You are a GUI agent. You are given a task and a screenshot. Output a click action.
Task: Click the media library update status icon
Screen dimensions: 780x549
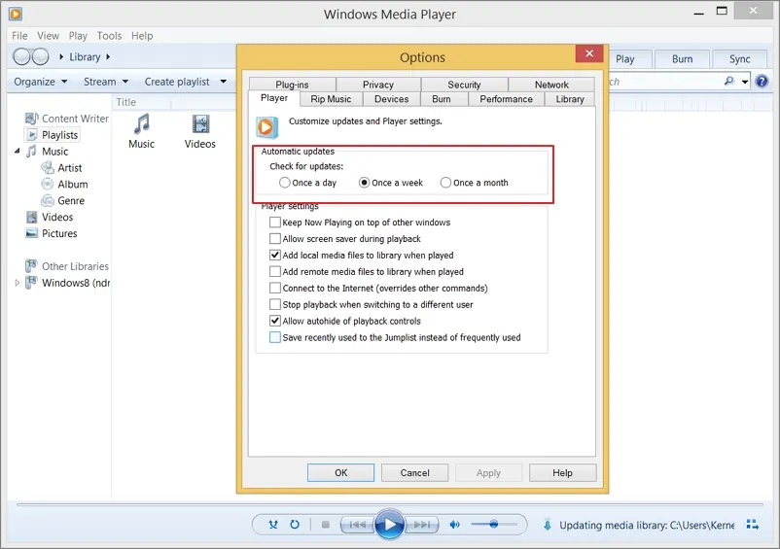(x=548, y=525)
